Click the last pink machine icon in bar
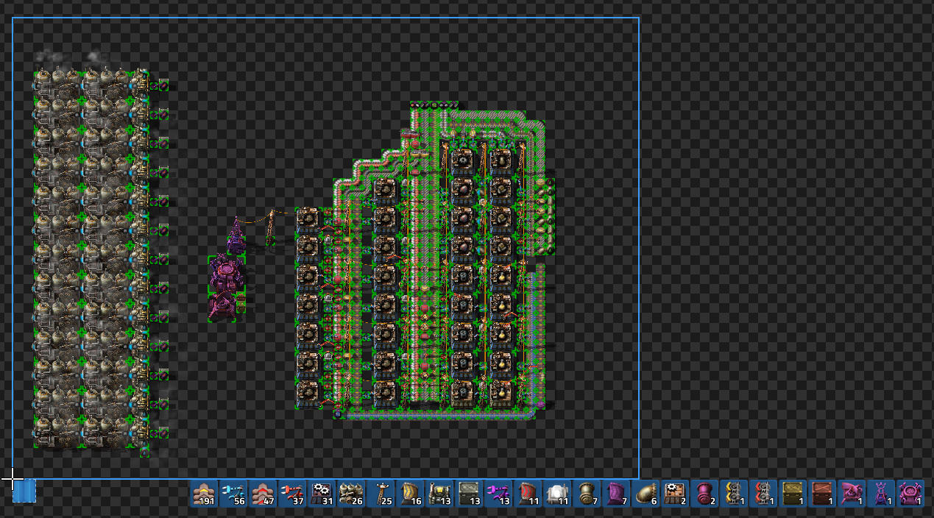The height and width of the screenshot is (518, 934). pos(910,493)
